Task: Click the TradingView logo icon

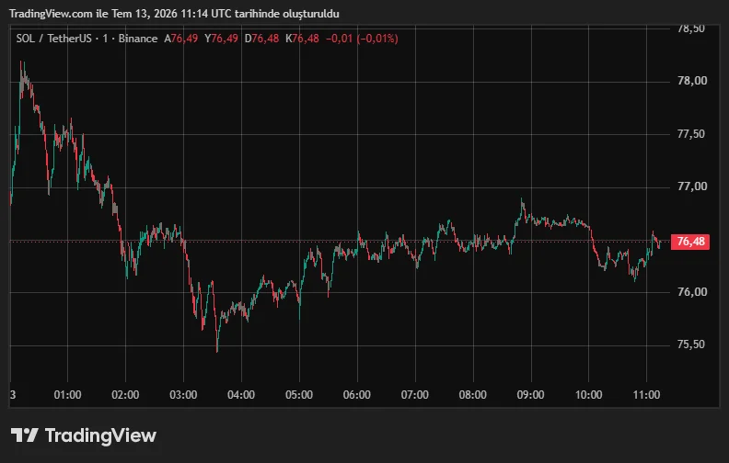Action: (25, 435)
